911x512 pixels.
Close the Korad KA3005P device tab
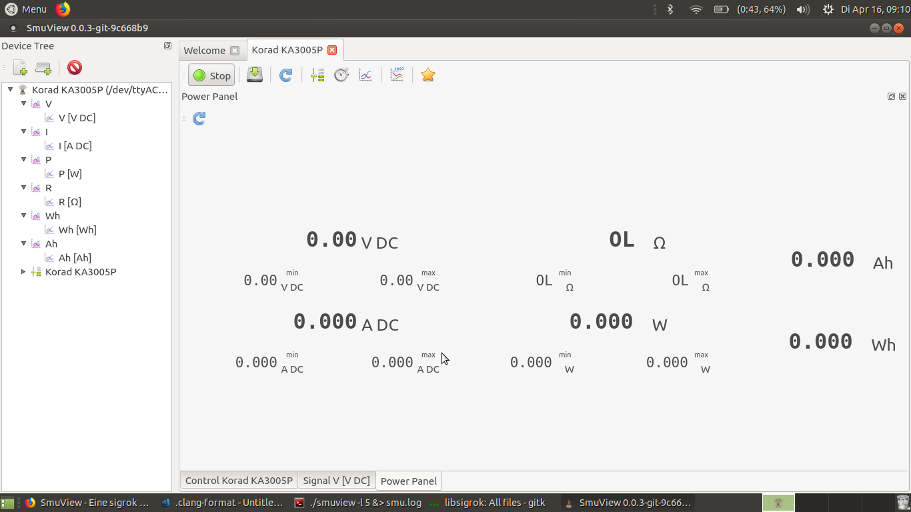(x=332, y=50)
